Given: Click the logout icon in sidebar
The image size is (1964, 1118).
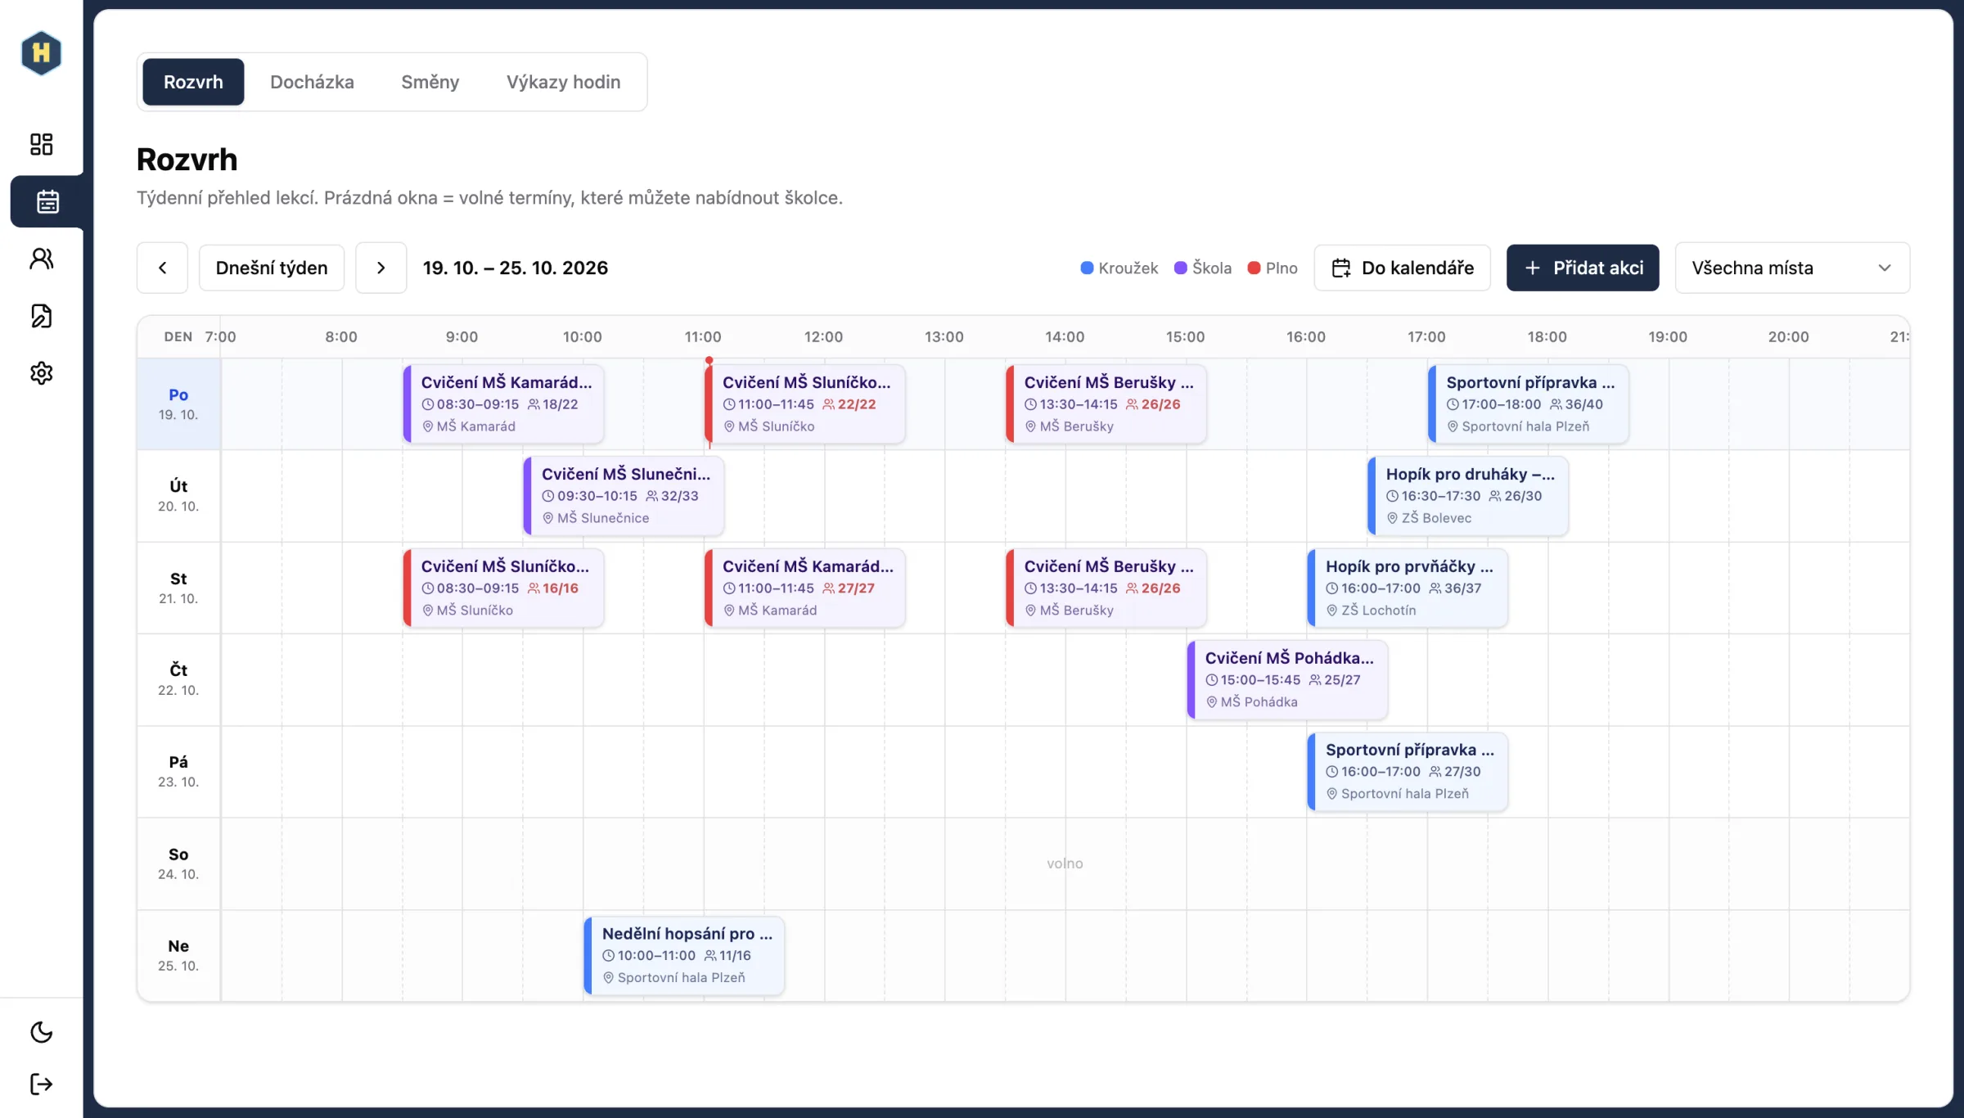Looking at the screenshot, I should [x=41, y=1084].
